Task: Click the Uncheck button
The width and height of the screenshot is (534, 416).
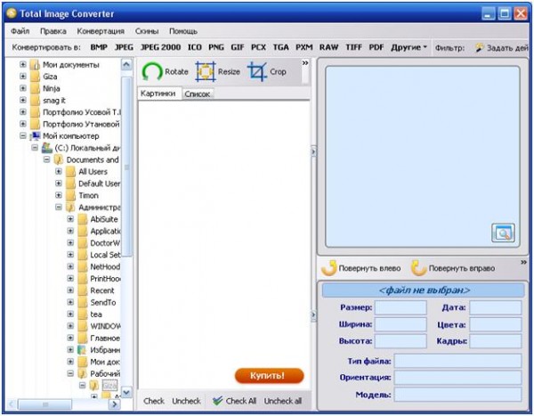Action: coord(186,401)
